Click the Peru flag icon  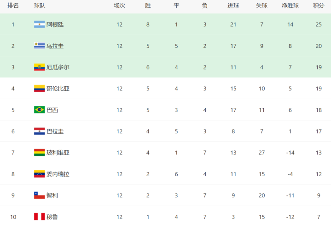tap(39, 217)
